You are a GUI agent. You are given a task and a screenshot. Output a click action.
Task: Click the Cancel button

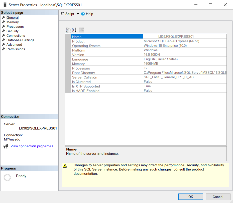click(x=218, y=197)
